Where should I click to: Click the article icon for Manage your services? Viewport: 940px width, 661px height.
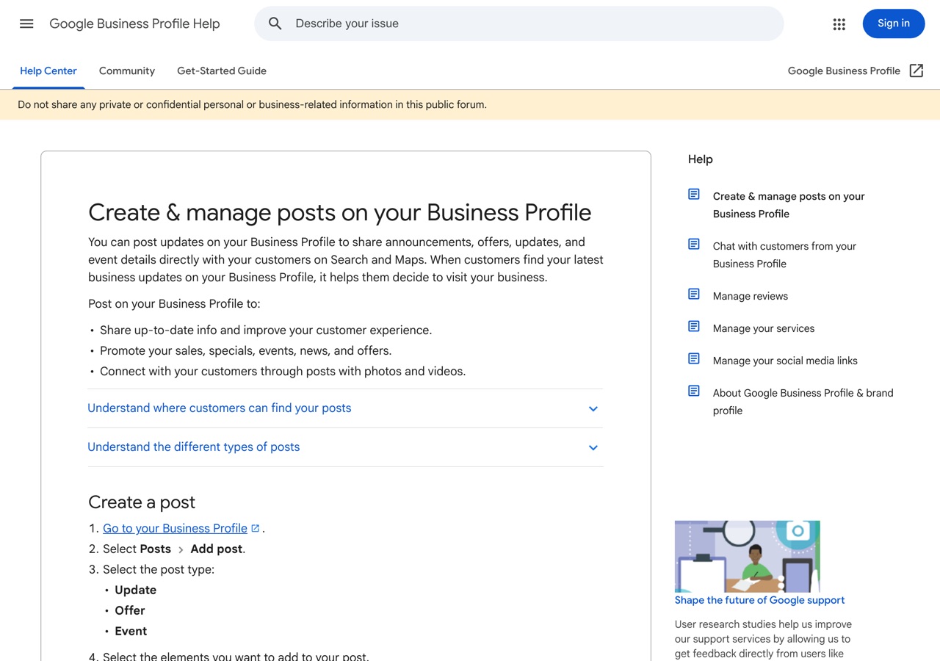(694, 326)
